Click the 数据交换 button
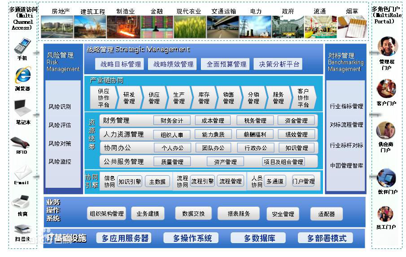Image resolution: width=406 pixels, height=257 pixels. (x=193, y=213)
